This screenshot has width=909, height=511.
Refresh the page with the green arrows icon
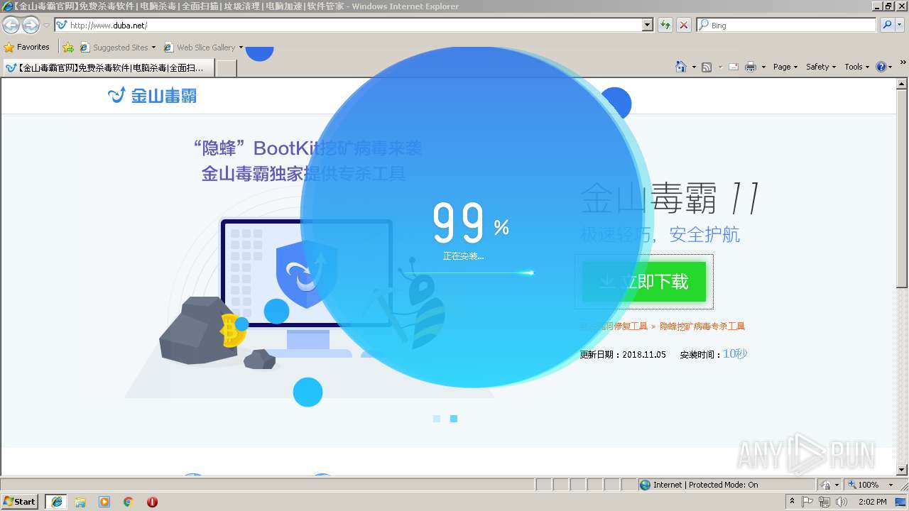665,25
